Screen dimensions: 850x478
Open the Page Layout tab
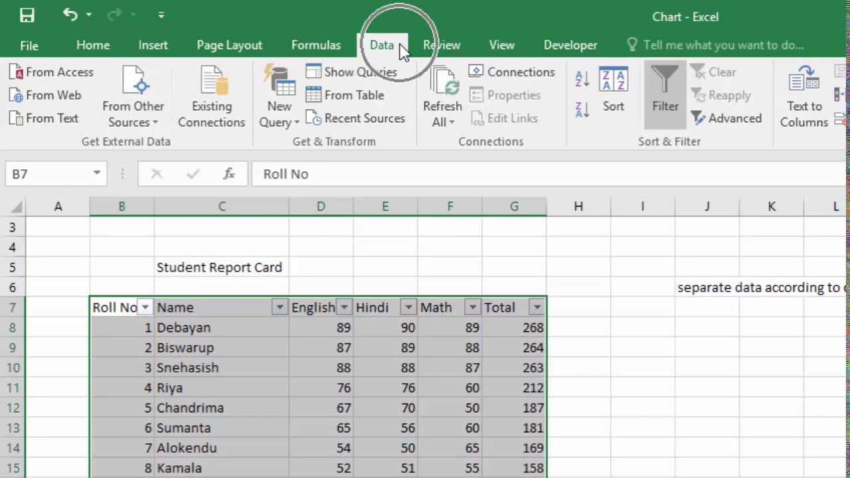229,45
